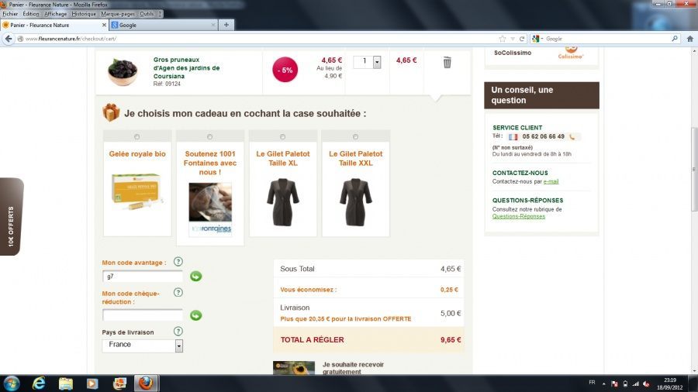Click green arrow next to code avantage field
This screenshot has height=392, width=698.
[x=195, y=276]
